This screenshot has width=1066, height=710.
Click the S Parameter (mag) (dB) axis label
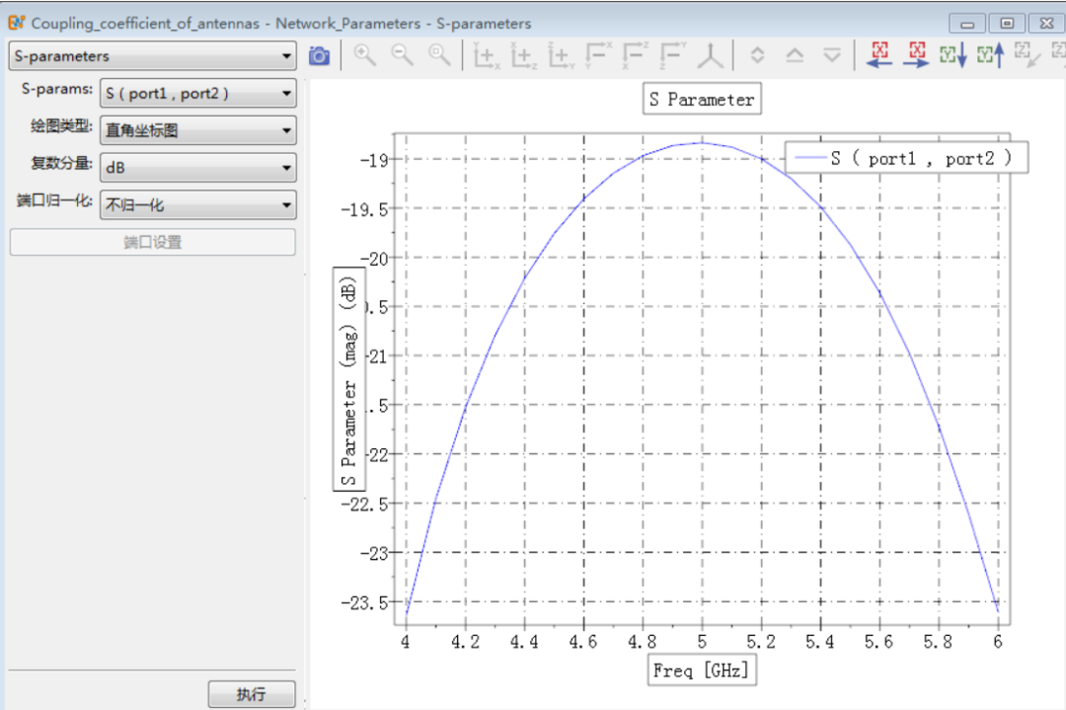click(x=348, y=379)
